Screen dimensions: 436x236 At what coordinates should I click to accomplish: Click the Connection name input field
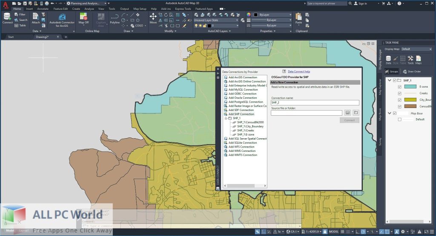[x=315, y=102]
